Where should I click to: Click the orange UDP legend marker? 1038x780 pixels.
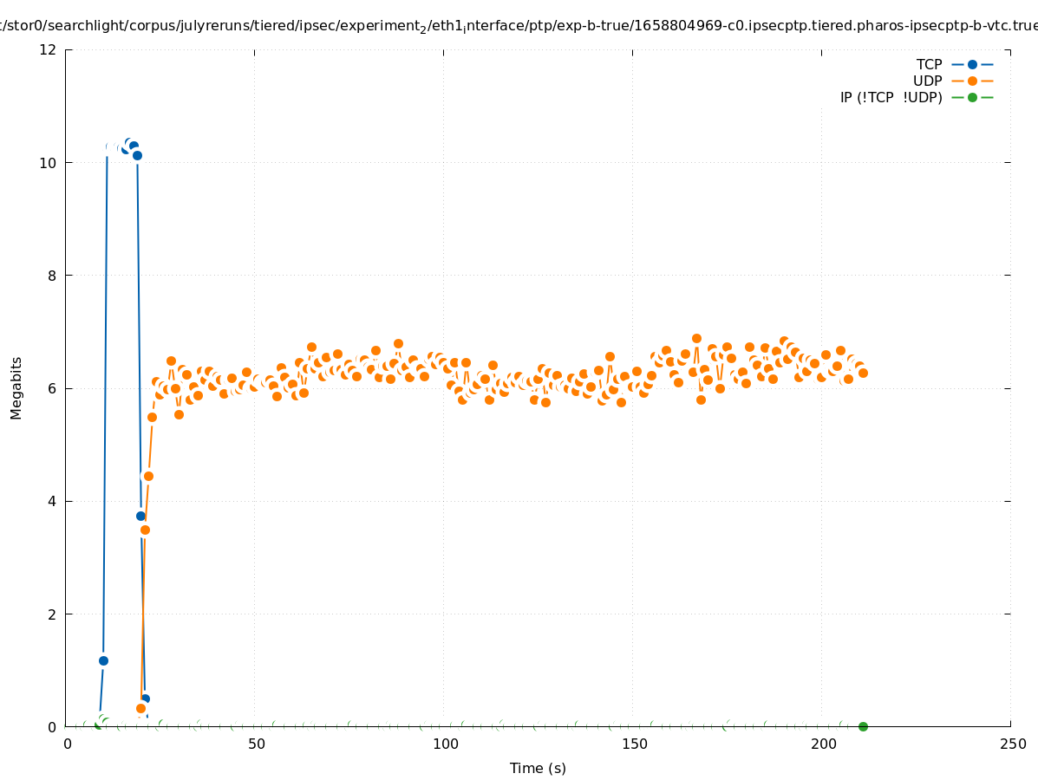(x=972, y=81)
